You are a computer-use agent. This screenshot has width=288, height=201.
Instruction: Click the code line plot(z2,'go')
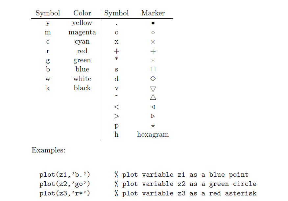pyautogui.click(x=65, y=184)
